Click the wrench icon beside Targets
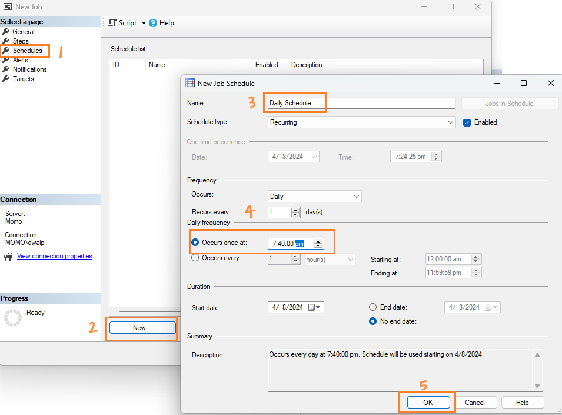The height and width of the screenshot is (415, 562). click(x=6, y=78)
